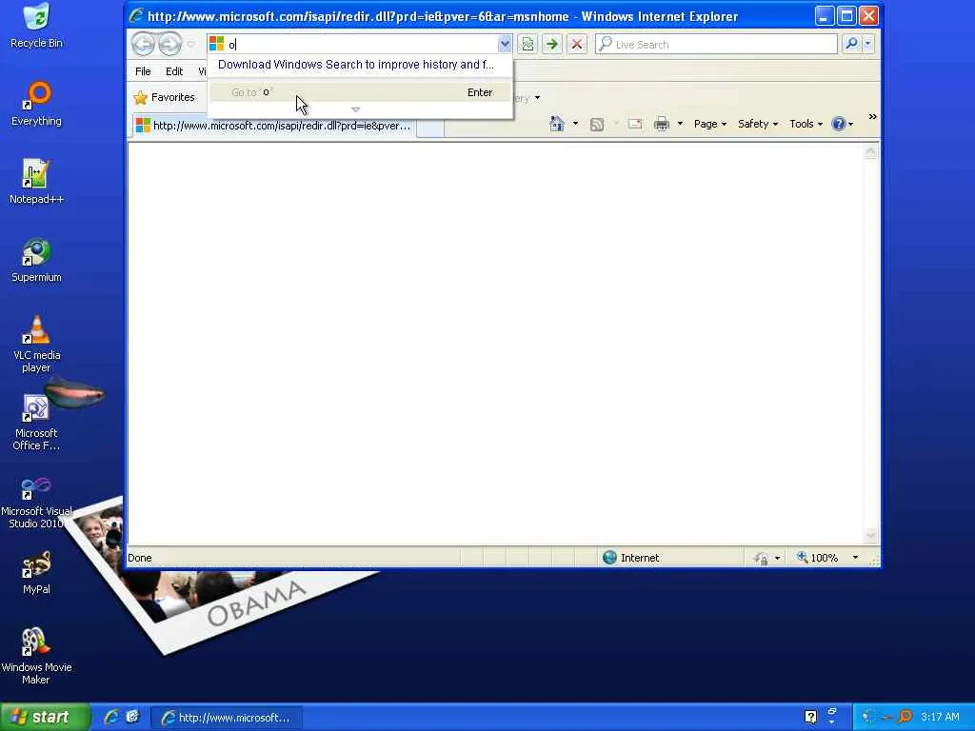Open the Page command menu
Viewport: 975px width, 731px height.
pyautogui.click(x=710, y=124)
